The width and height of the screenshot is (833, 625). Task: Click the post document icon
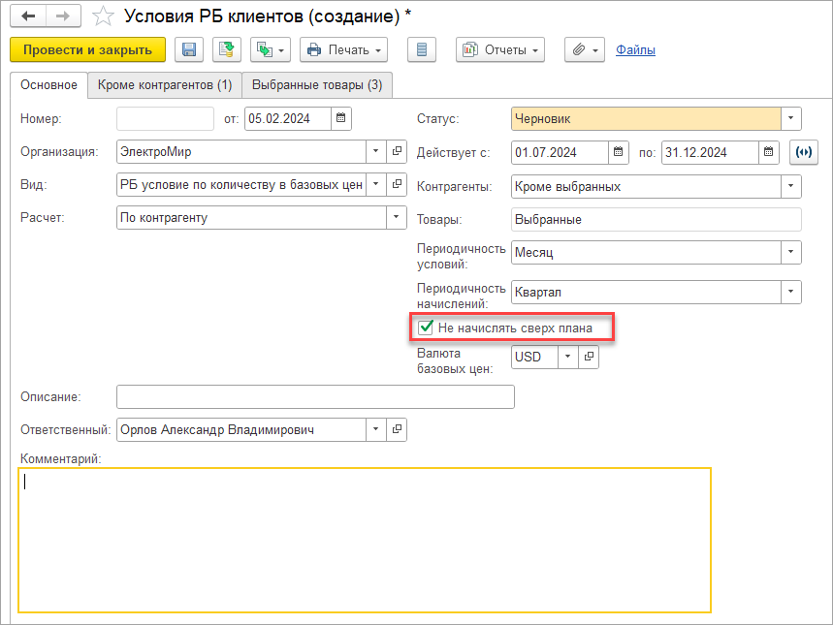(x=227, y=49)
